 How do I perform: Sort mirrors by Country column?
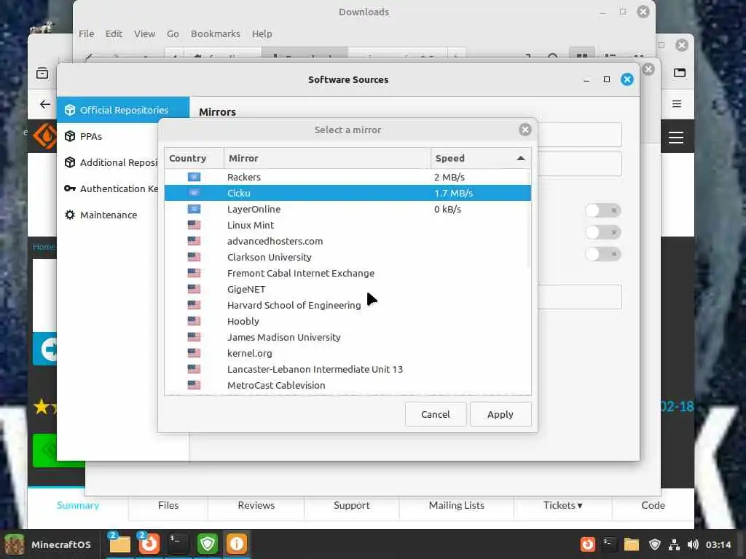tap(194, 158)
